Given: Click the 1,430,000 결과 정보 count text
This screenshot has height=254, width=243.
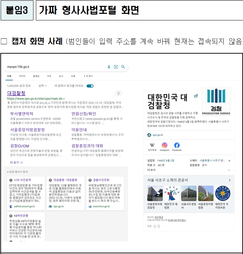Looking at the screenshot, I should point(19,86).
